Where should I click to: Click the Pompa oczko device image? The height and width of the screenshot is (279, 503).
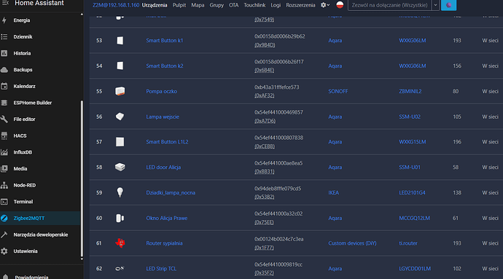[x=120, y=91]
